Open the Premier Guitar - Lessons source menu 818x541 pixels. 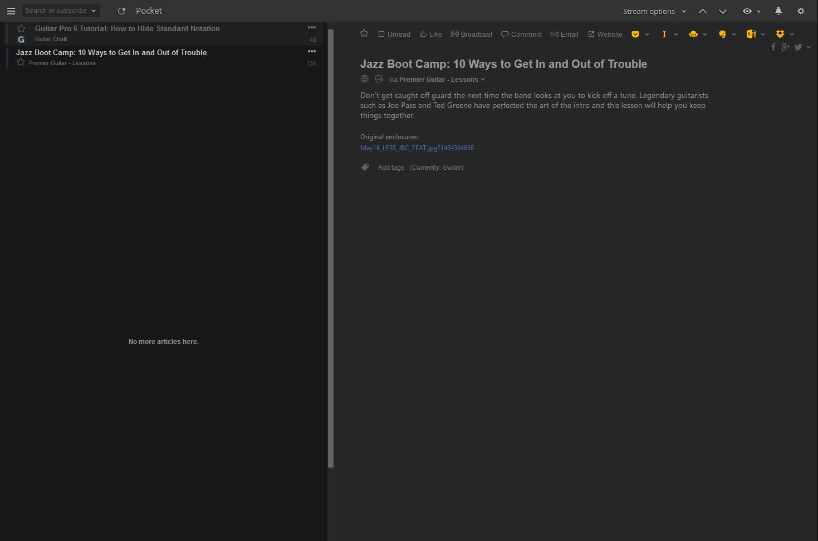pos(442,80)
